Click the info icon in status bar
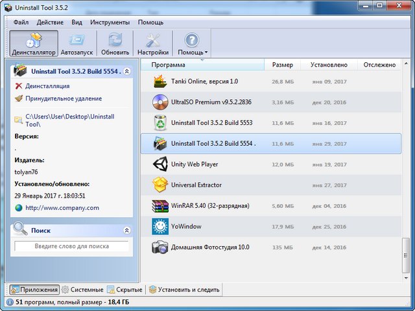415x311 pixels. click(10, 302)
